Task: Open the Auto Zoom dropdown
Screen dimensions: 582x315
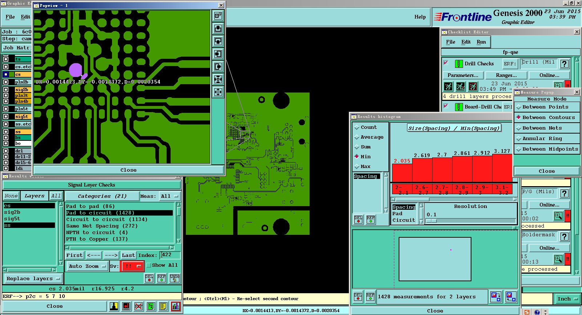Action: pyautogui.click(x=87, y=266)
